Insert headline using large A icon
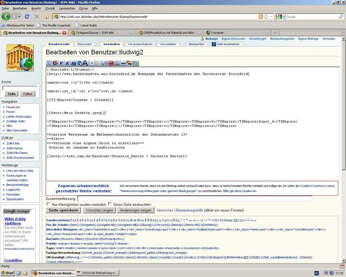 (86, 63)
